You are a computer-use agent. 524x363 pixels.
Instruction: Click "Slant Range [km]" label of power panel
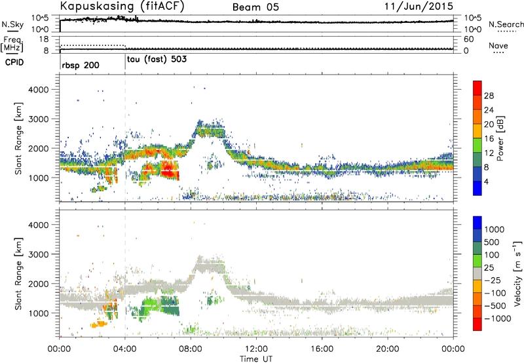pos(18,138)
